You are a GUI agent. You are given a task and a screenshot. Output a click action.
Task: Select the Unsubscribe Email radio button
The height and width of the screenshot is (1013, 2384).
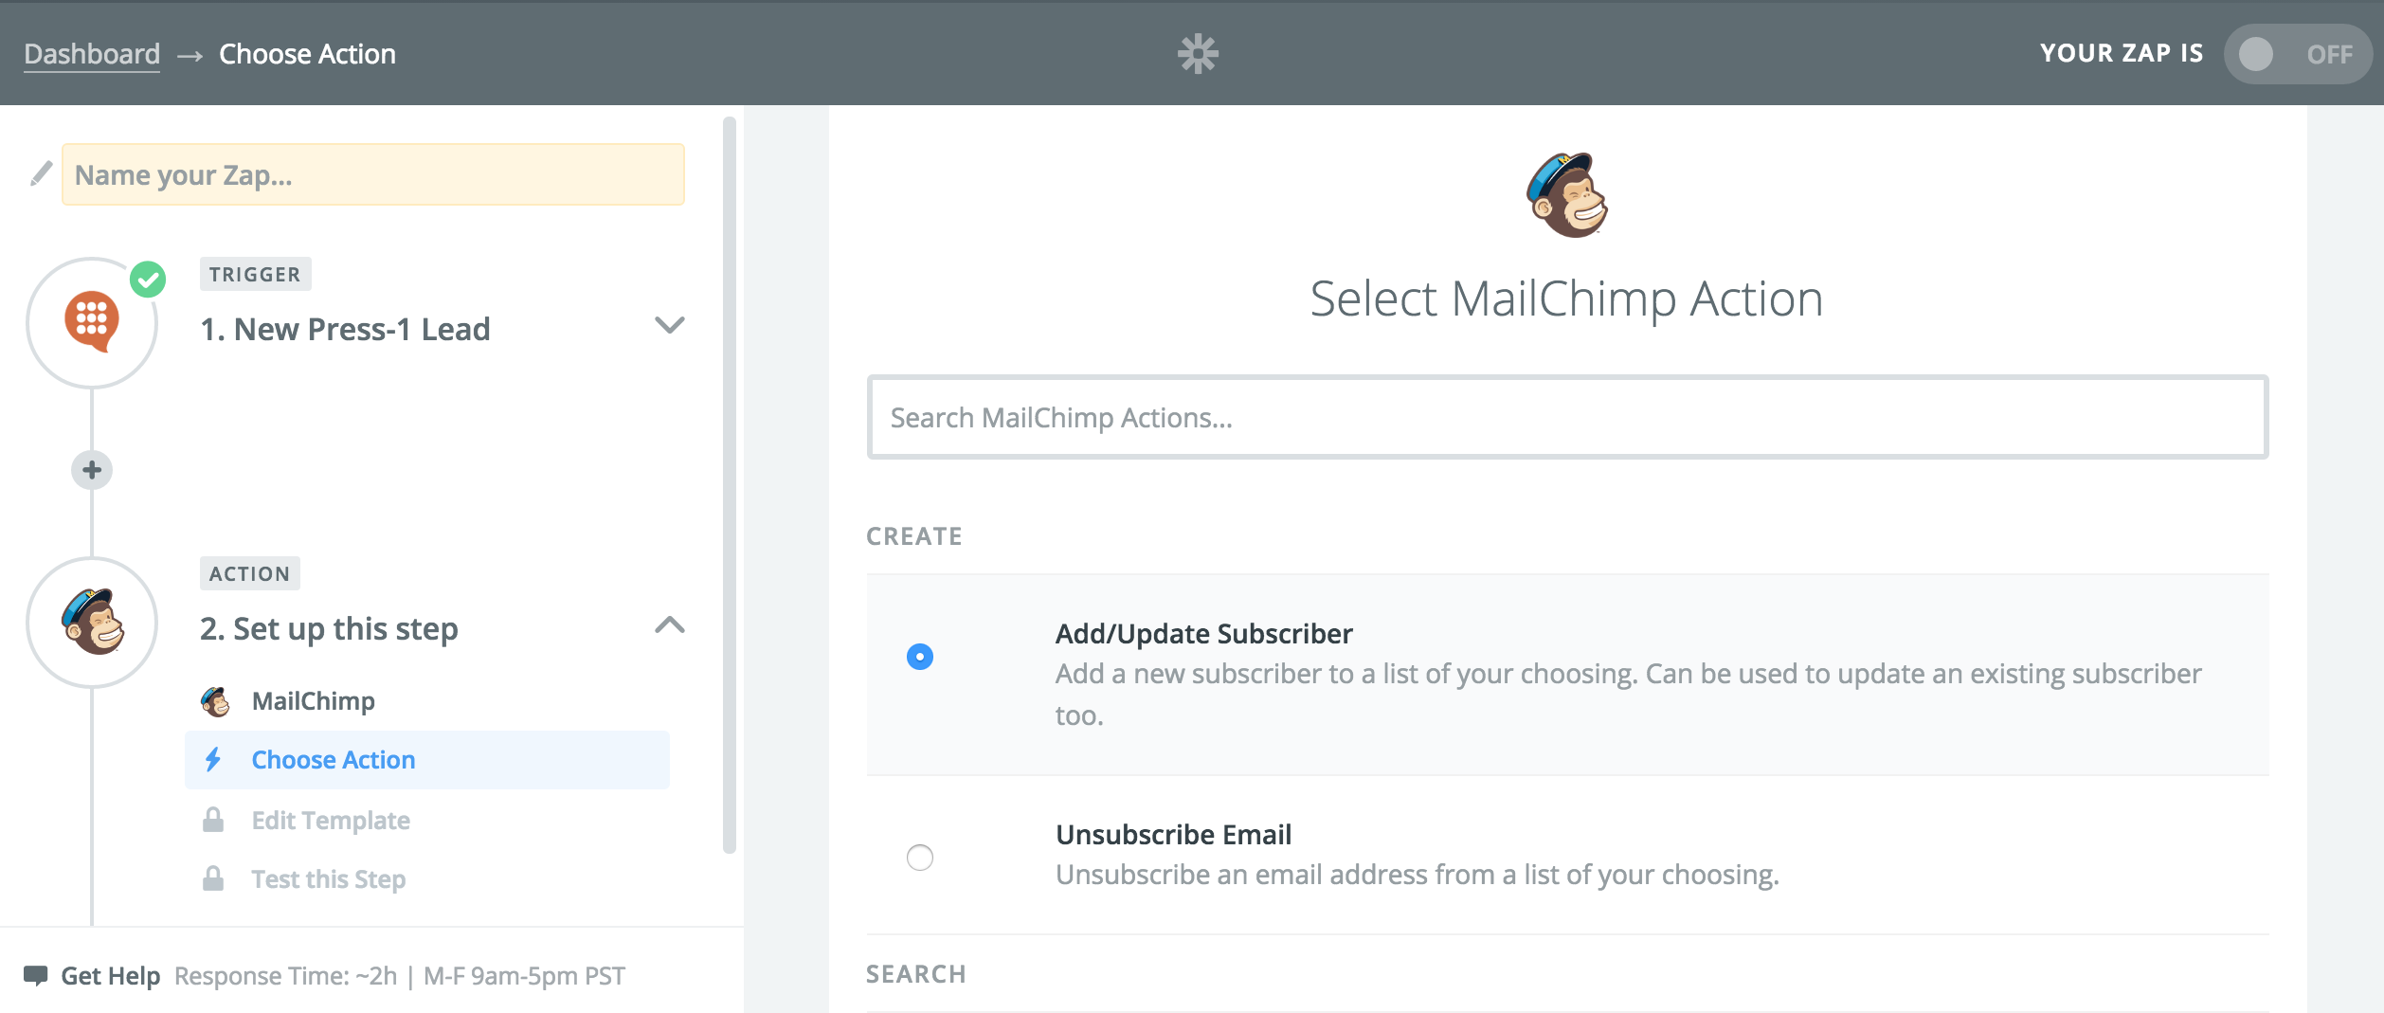pos(919,858)
